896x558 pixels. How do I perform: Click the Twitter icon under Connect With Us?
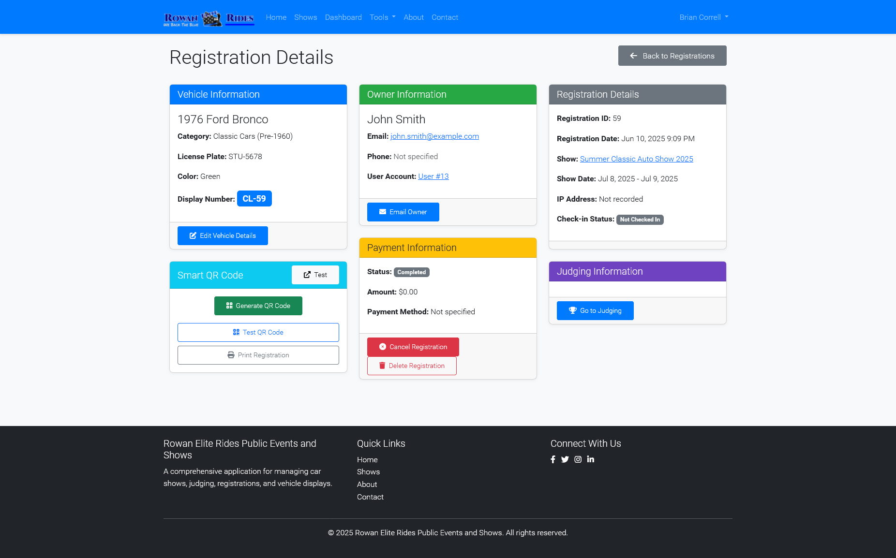tap(565, 459)
